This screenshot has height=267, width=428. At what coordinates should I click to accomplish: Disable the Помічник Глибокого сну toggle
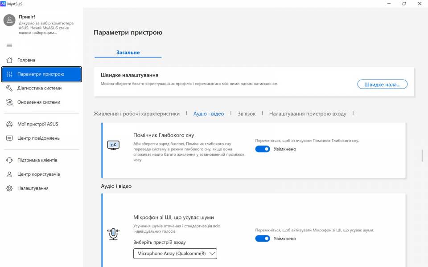pos(263,149)
